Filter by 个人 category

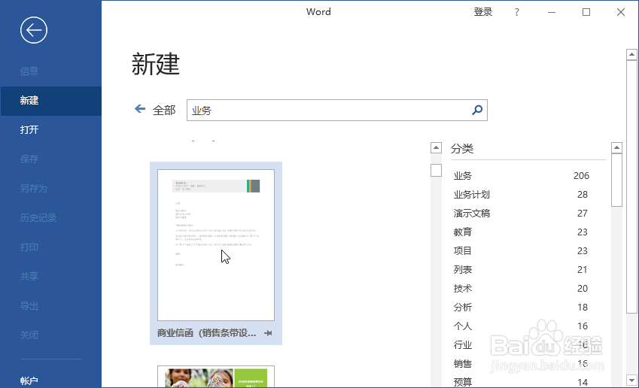pyautogui.click(x=522, y=326)
